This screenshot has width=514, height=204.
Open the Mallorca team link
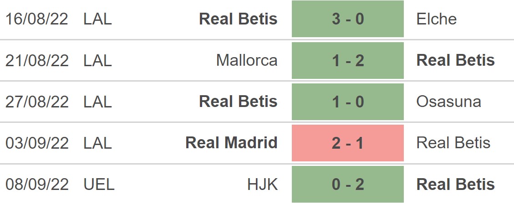pos(247,60)
